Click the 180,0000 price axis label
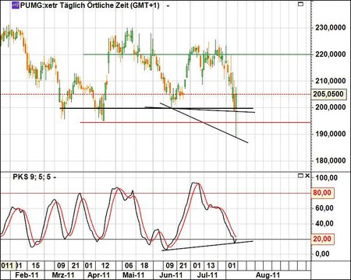The image size is (351, 280). (x=331, y=160)
